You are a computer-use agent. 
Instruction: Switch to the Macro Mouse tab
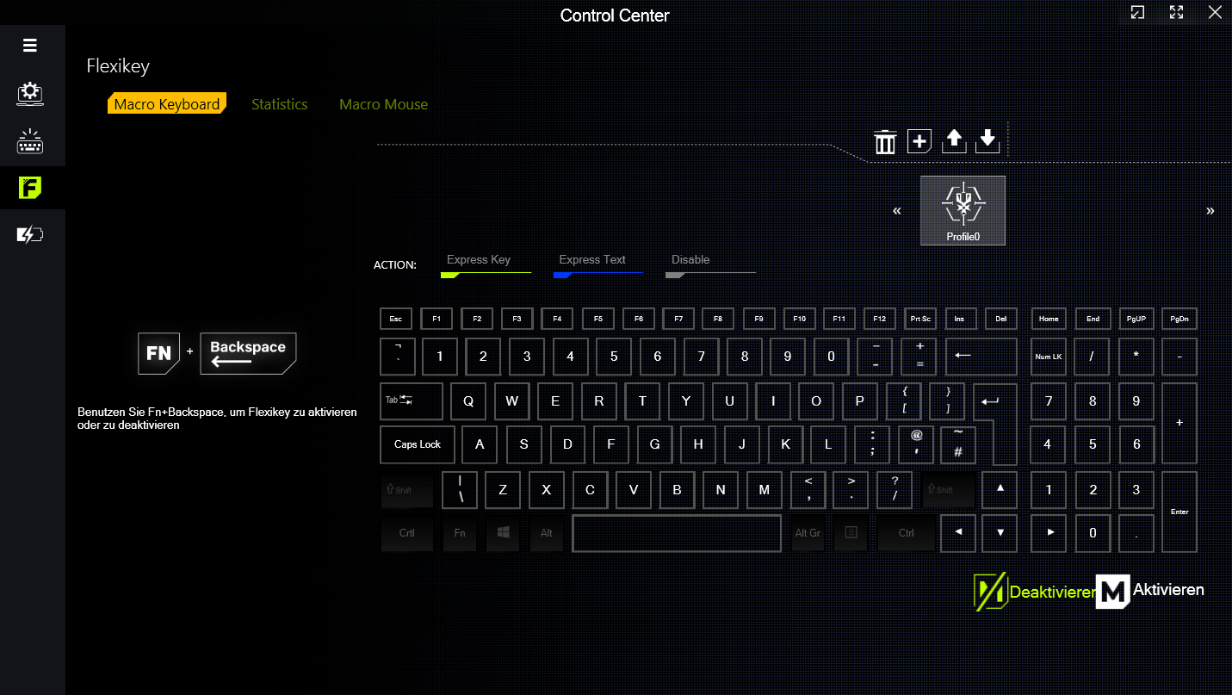(x=383, y=104)
